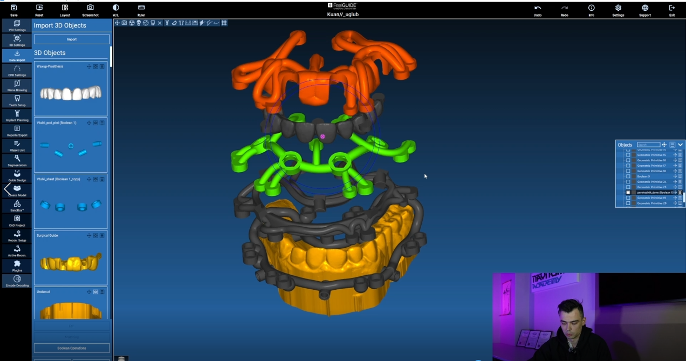Open Implant Planning in the sidebar
The width and height of the screenshot is (686, 361).
[x=17, y=116]
